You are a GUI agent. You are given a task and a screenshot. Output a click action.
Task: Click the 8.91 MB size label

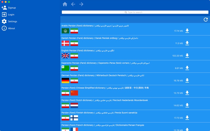179,68
